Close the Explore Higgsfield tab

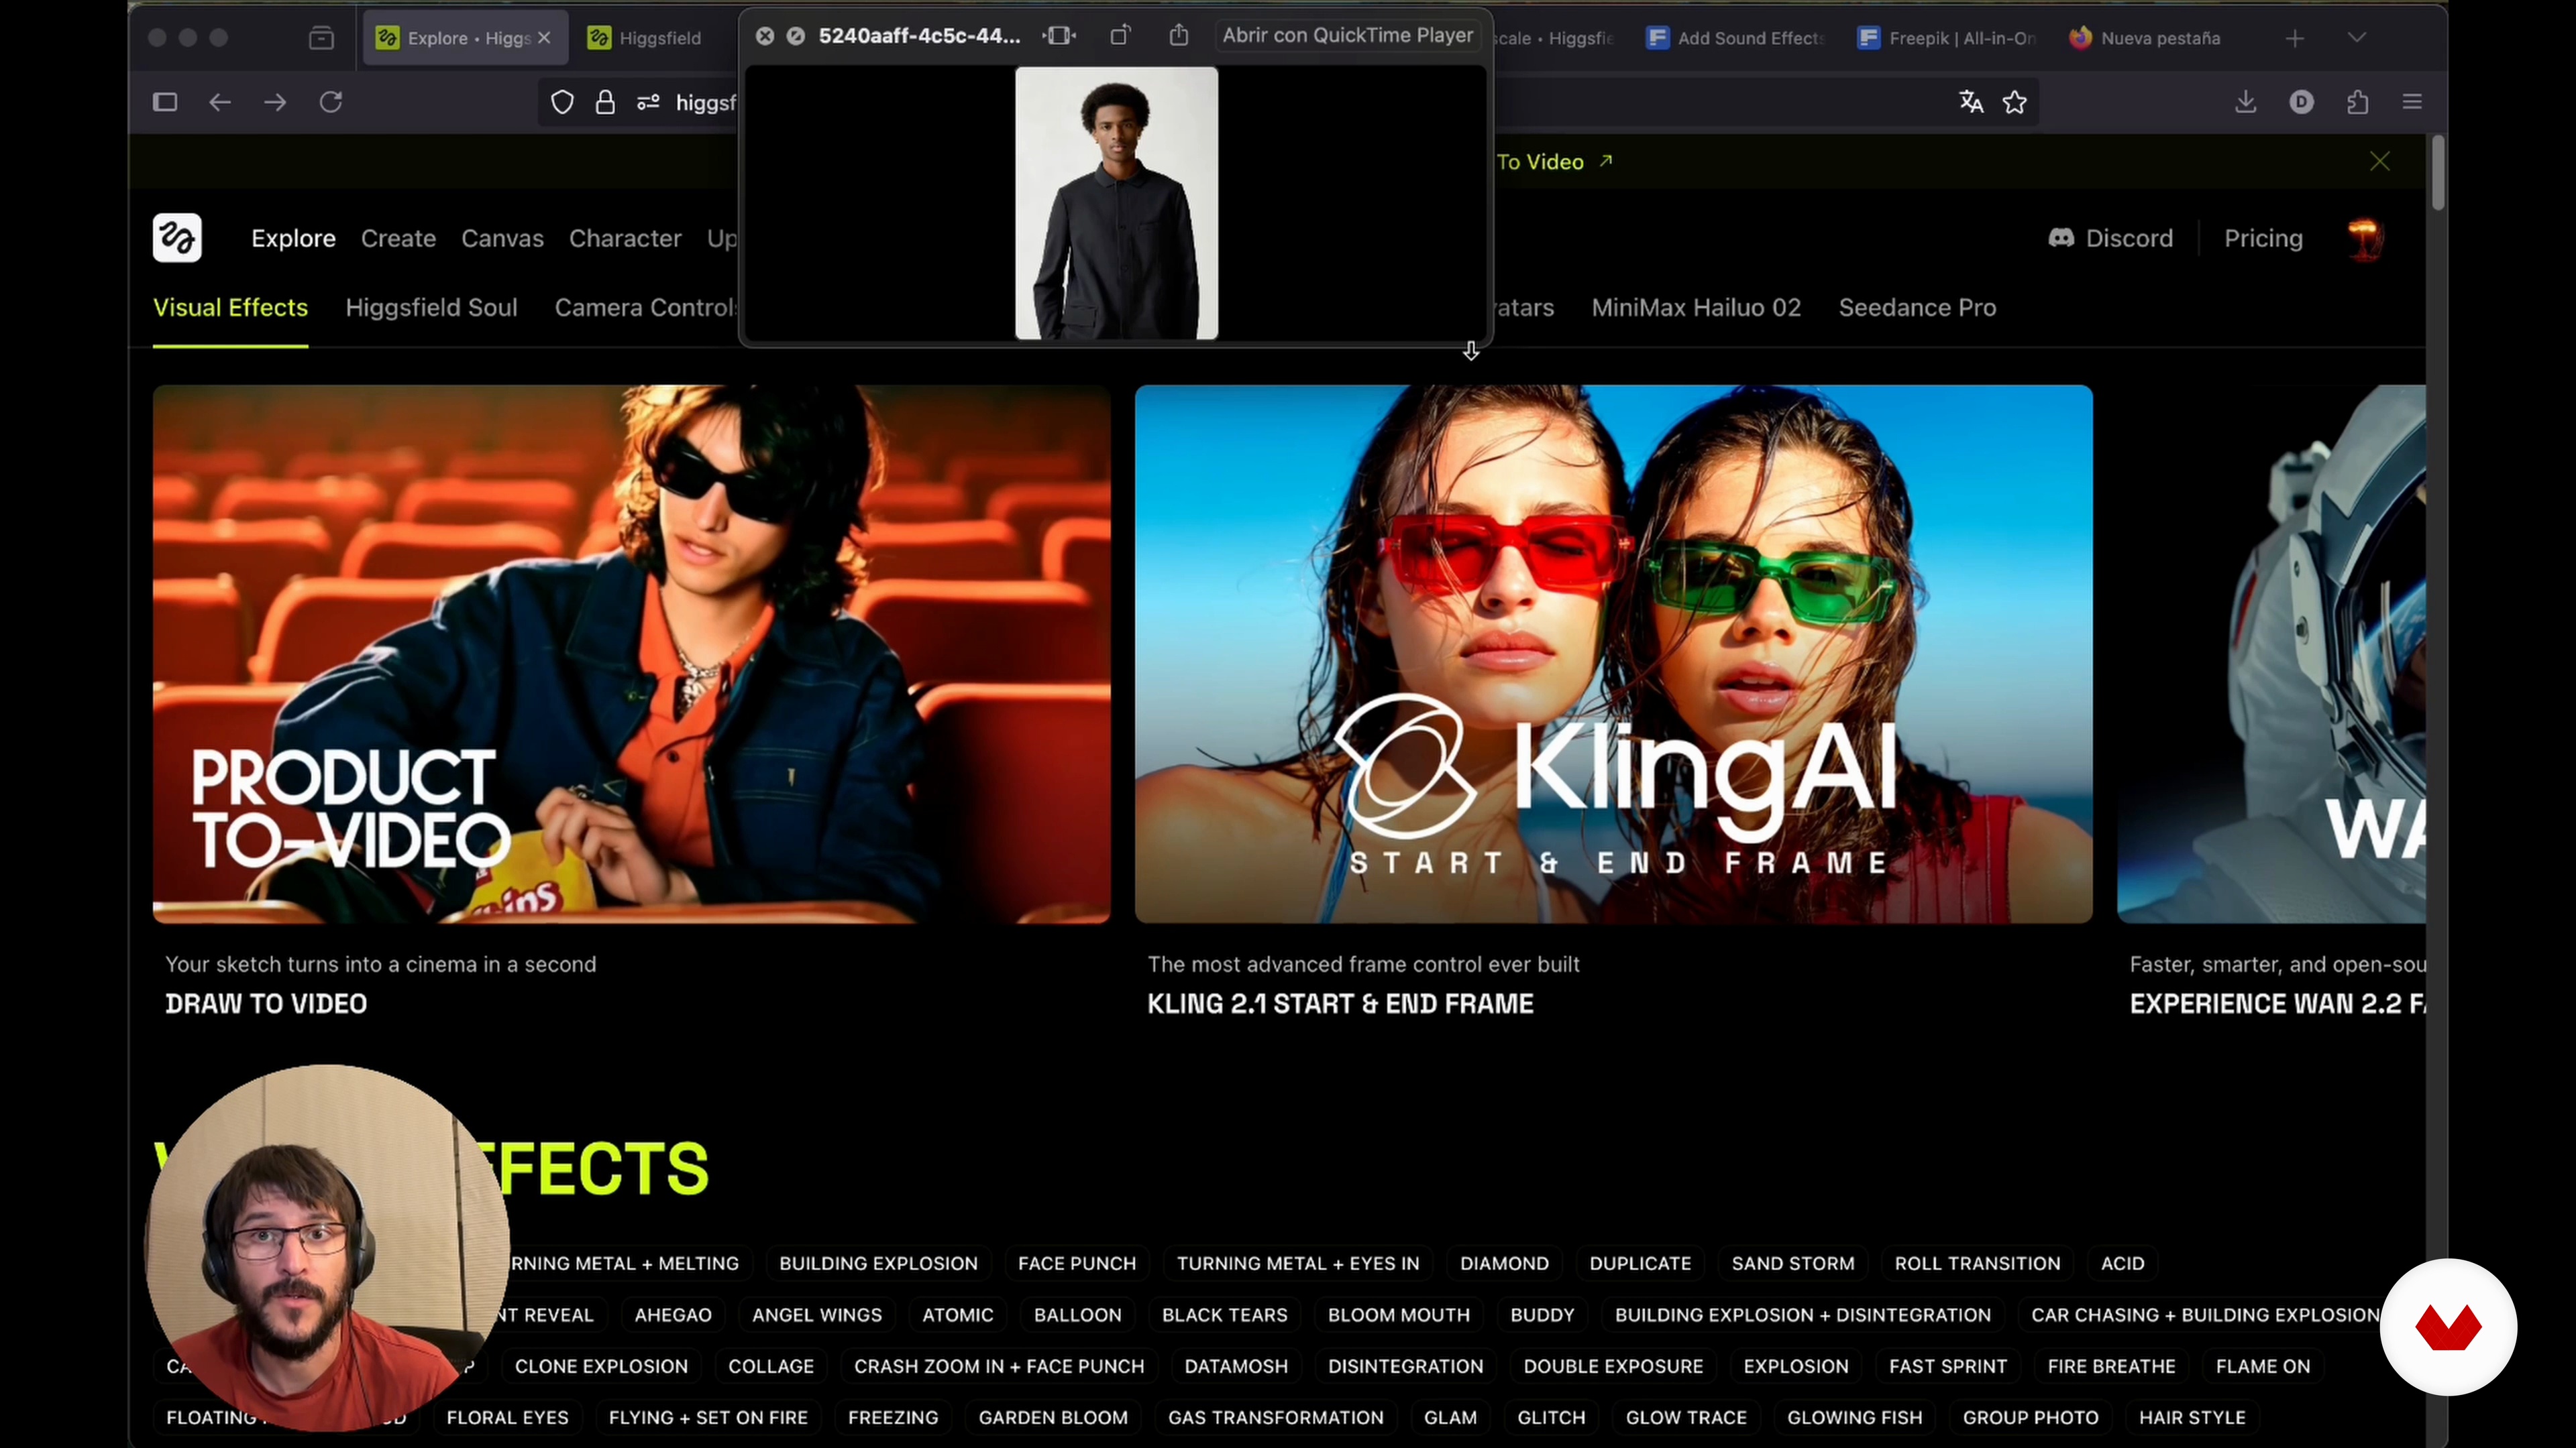tap(544, 38)
